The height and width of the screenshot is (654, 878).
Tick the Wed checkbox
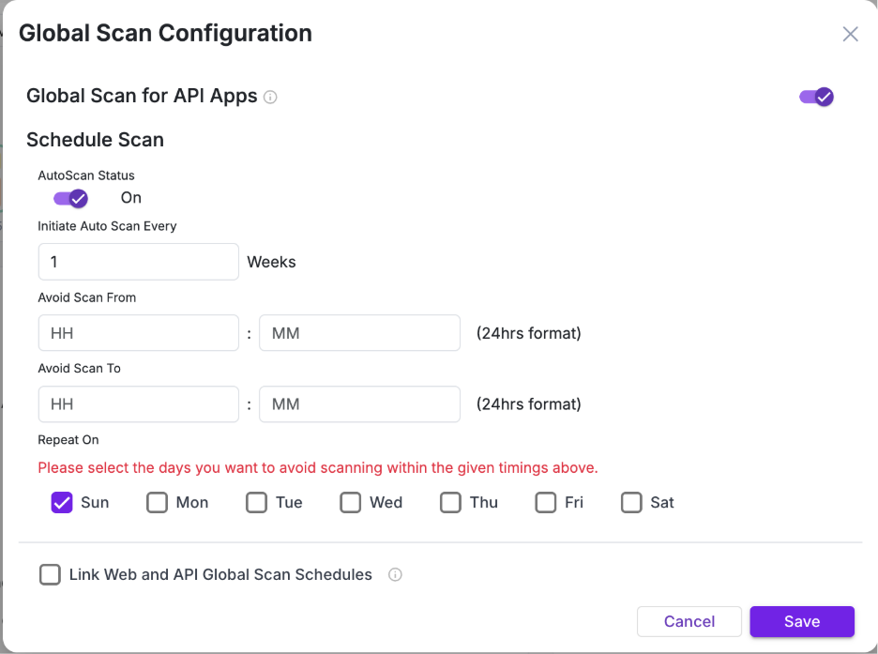click(x=350, y=502)
